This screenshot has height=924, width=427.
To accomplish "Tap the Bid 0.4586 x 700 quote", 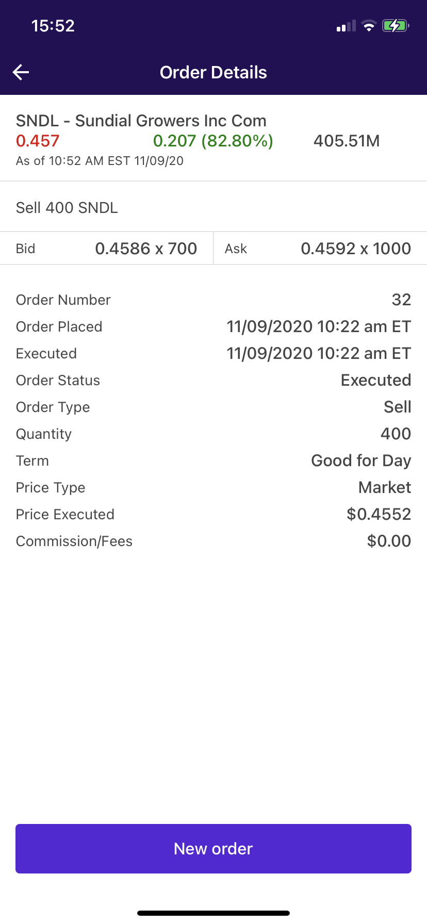I will (x=107, y=249).
